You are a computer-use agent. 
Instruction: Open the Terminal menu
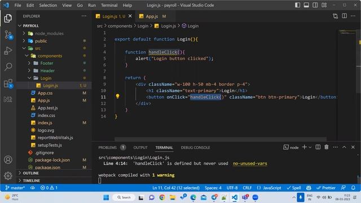click(109, 5)
